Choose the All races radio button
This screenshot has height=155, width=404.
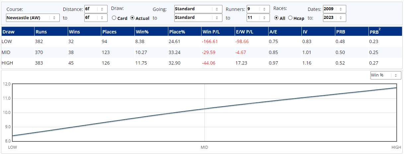point(276,18)
